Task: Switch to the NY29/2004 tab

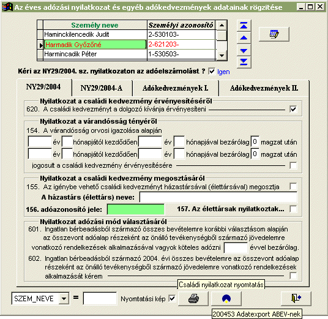Action: (43, 87)
